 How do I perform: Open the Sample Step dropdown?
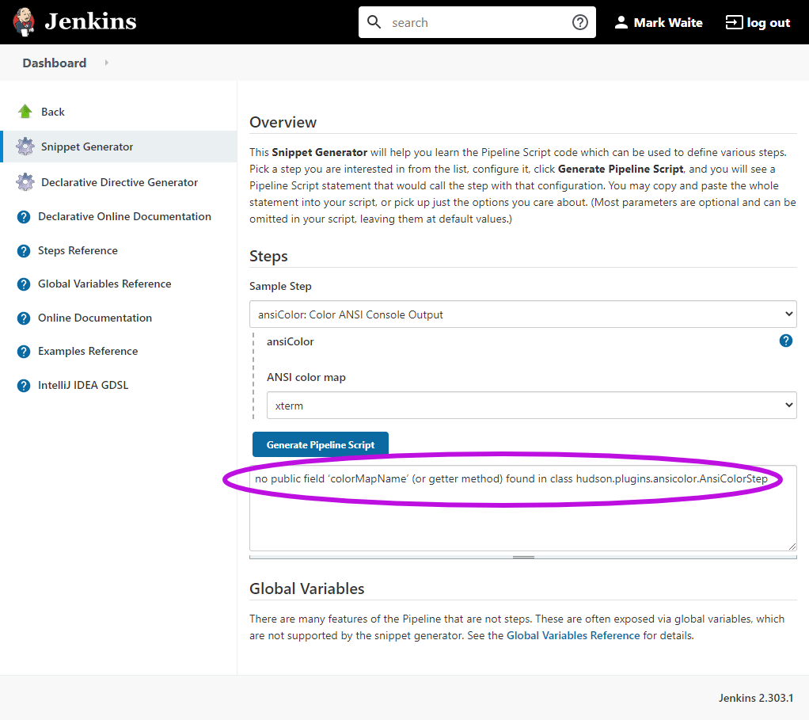[x=522, y=314]
